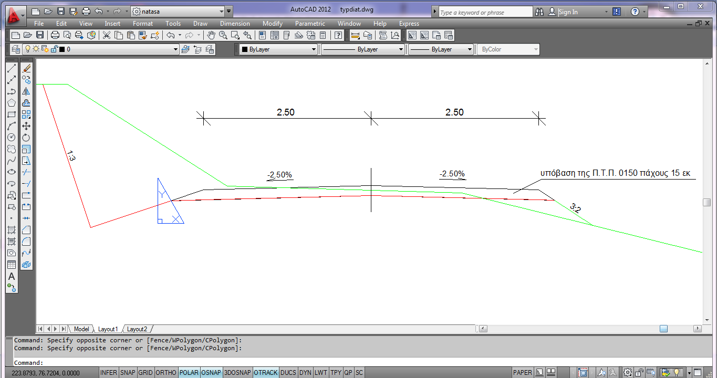Select the Trim modify tool

(26, 172)
